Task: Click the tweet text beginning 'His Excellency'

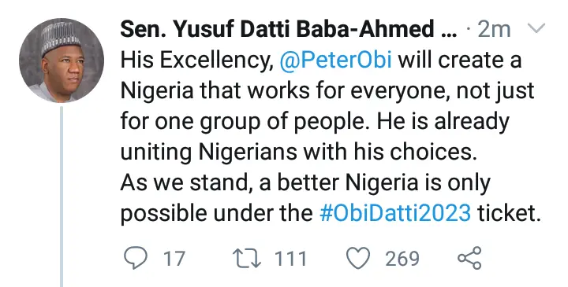Action: point(331,136)
